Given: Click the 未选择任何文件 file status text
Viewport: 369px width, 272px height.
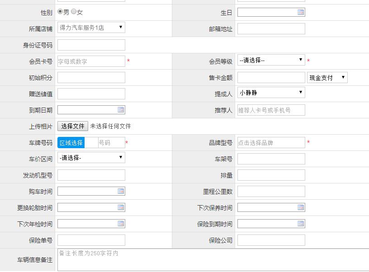Looking at the screenshot, I should tap(111, 126).
